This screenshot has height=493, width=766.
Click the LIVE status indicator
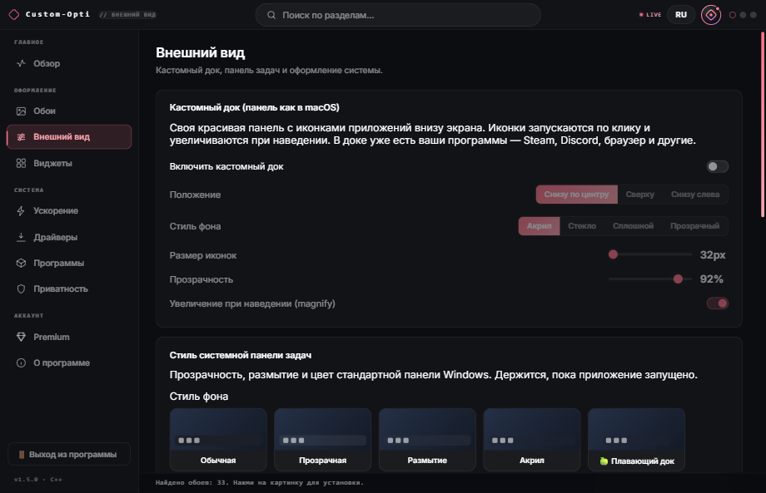[x=650, y=15]
